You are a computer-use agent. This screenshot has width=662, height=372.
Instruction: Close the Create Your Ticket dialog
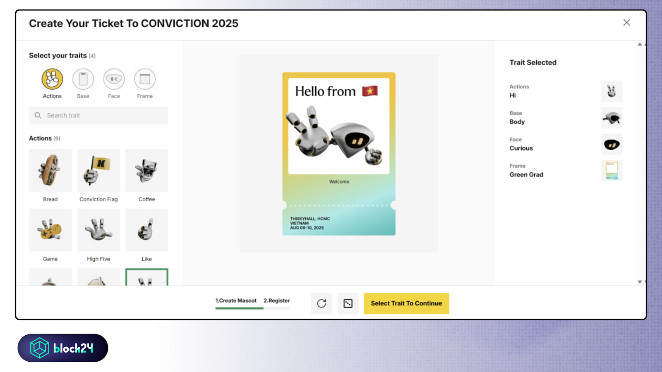(627, 22)
